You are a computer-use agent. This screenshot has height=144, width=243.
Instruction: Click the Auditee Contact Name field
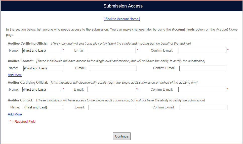[43, 68]
